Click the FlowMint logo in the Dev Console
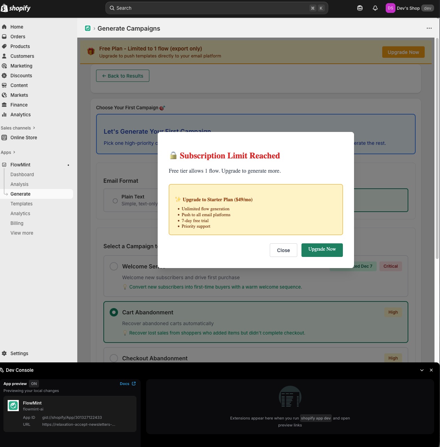This screenshot has width=440, height=447. 13,405
